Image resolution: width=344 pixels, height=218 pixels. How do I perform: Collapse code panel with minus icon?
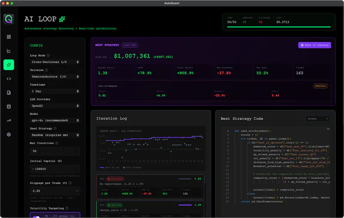coord(328,129)
